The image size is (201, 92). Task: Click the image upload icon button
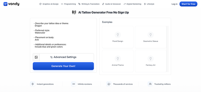coord(36,57)
